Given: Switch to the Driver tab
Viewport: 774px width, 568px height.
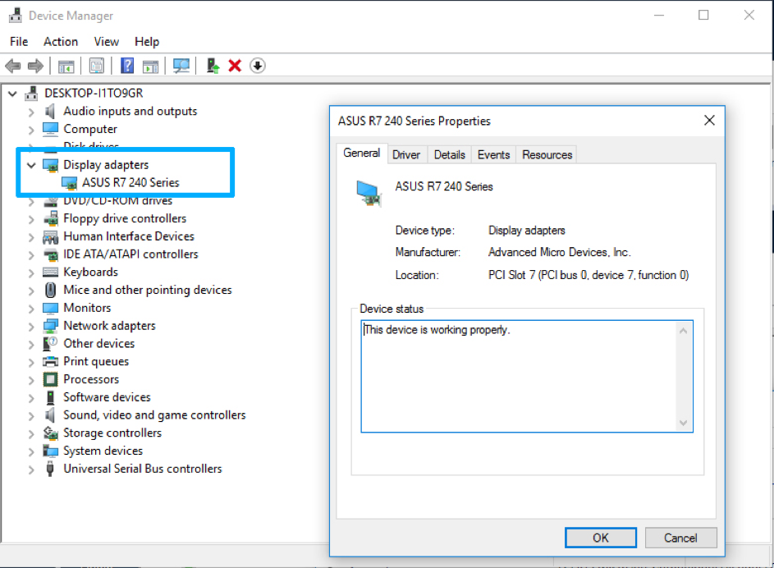Looking at the screenshot, I should pos(405,154).
